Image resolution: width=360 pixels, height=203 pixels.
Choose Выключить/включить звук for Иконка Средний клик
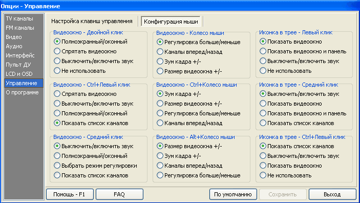click(x=300, y=94)
